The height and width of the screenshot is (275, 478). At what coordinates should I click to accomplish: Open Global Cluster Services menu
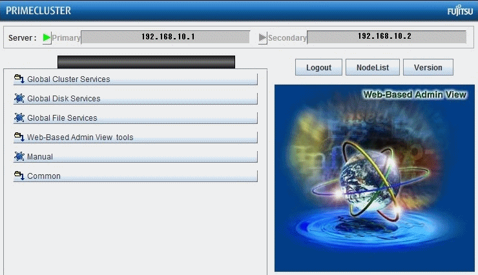coord(136,79)
